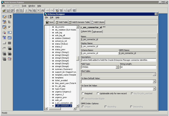This screenshot has width=169, height=116.
Task: Open the On Save Set Value dropdown
Action: (154, 89)
